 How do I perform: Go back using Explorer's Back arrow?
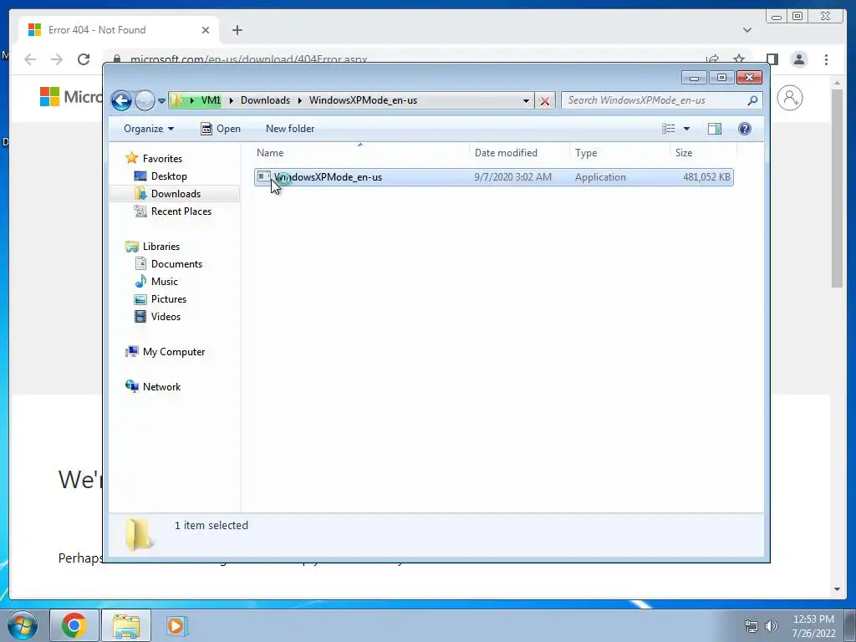pos(122,100)
